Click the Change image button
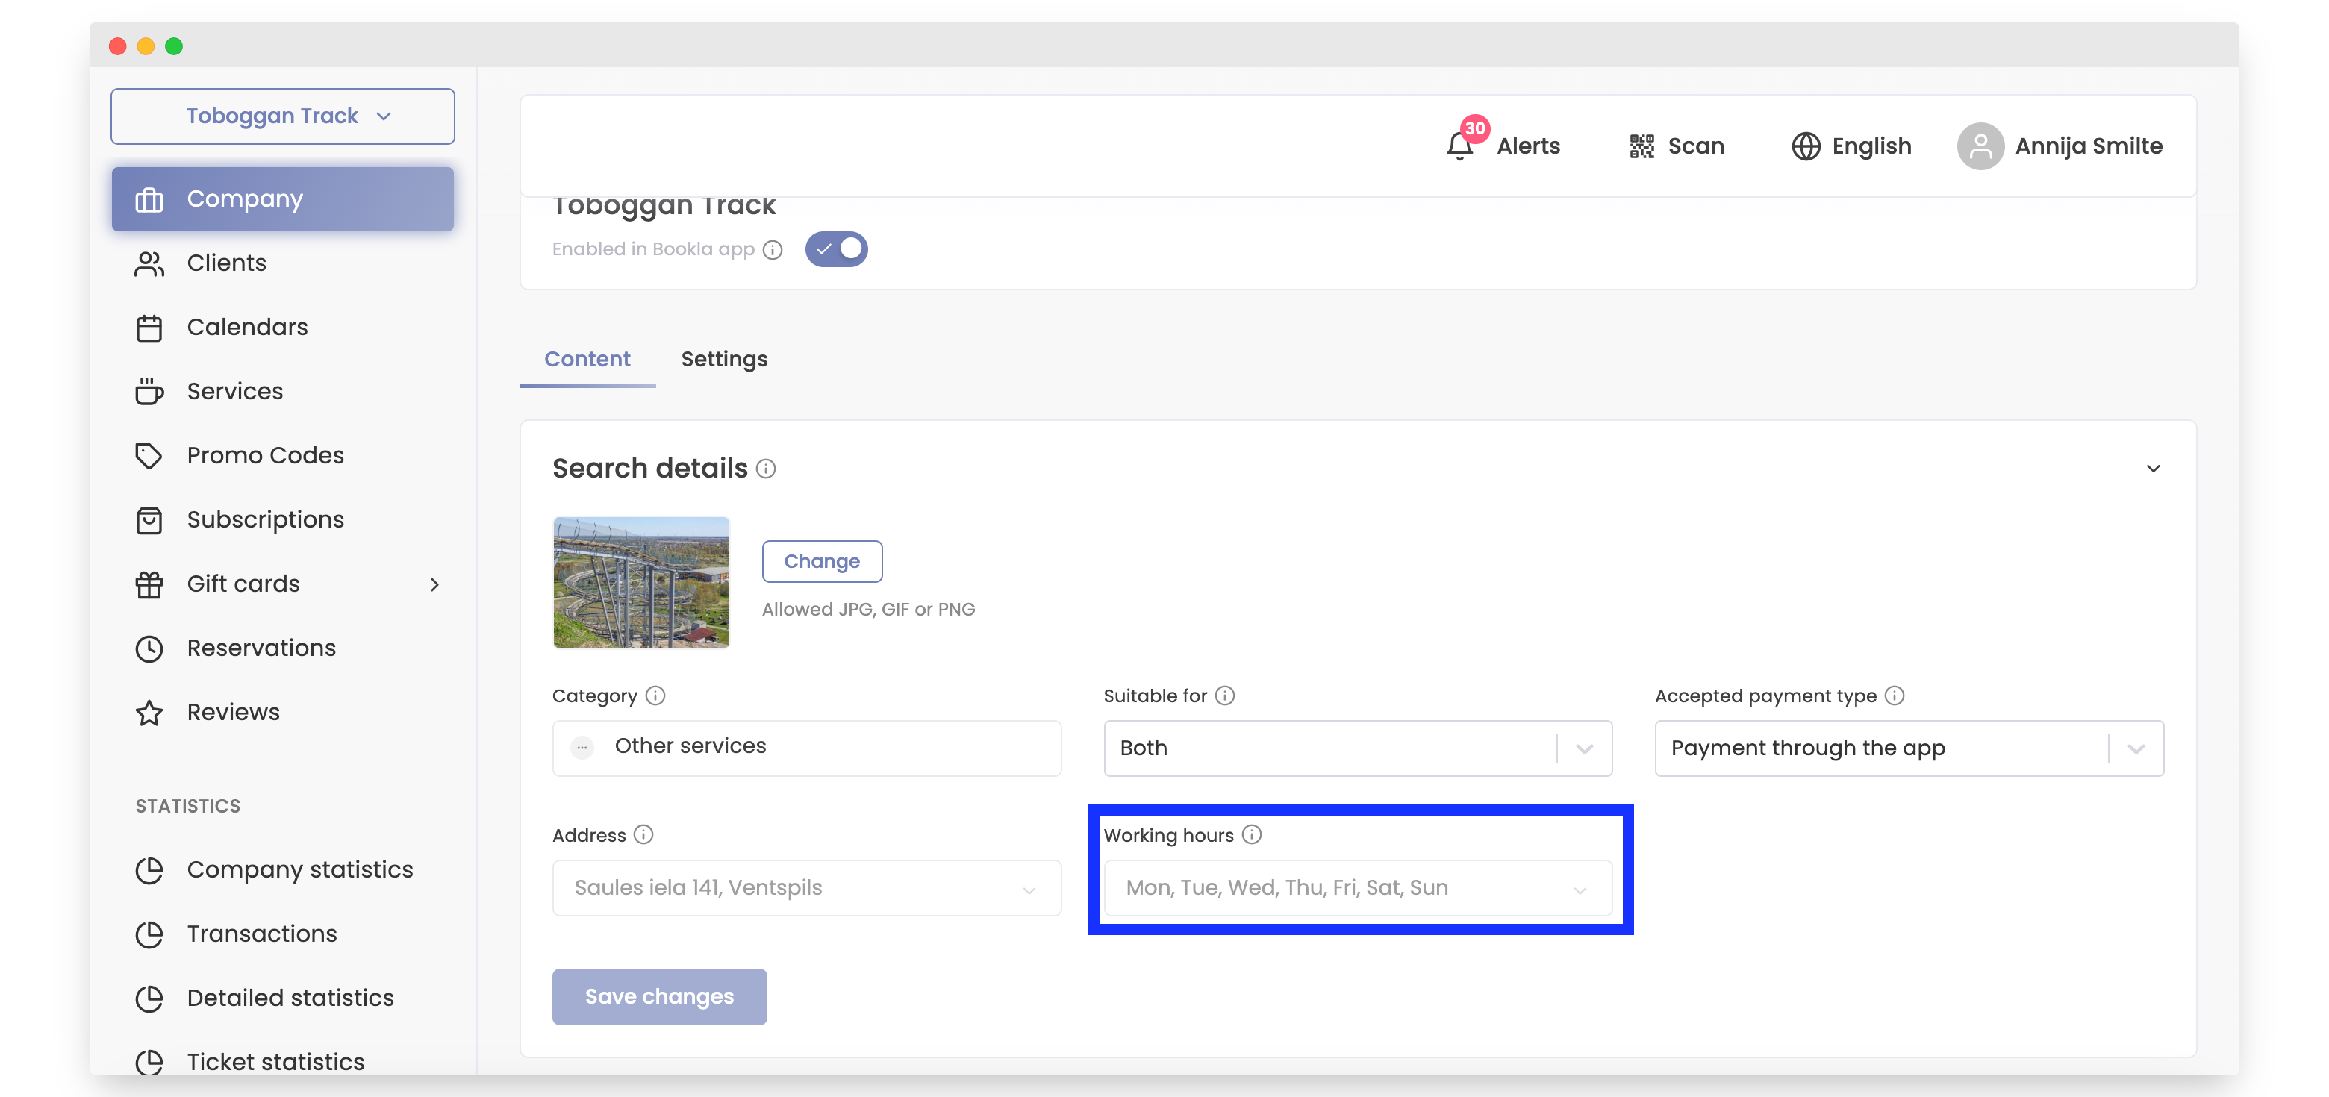The height and width of the screenshot is (1097, 2329). [821, 560]
